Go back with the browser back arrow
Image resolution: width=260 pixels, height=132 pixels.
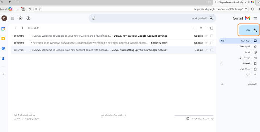[x=258, y=9]
